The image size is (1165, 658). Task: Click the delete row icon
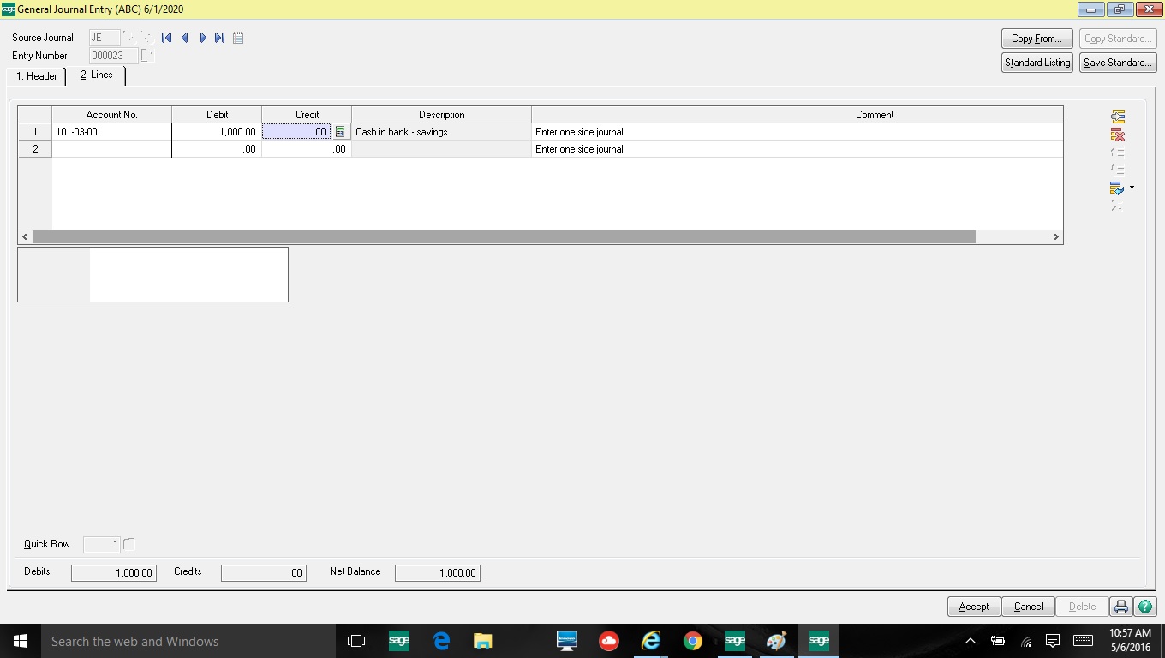[1117, 135]
